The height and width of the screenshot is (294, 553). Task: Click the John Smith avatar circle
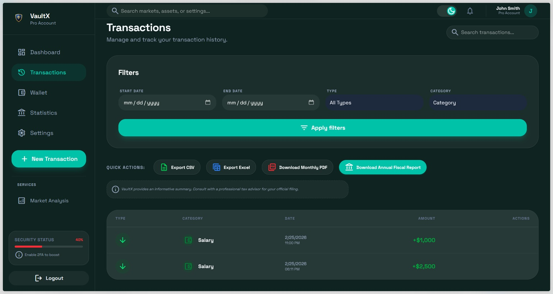click(531, 11)
